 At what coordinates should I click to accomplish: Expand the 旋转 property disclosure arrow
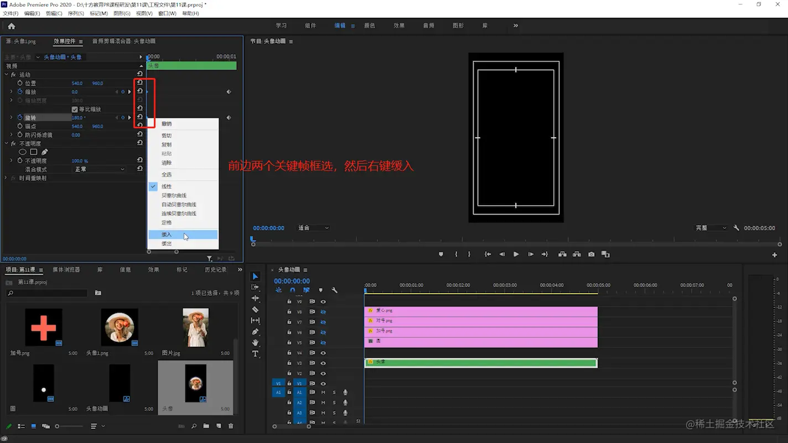click(11, 118)
